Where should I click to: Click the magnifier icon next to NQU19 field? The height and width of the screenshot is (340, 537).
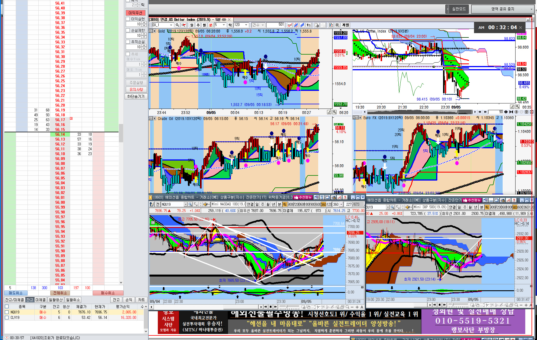190,204
